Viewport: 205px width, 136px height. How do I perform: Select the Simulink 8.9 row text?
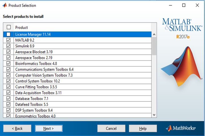tap(25, 46)
